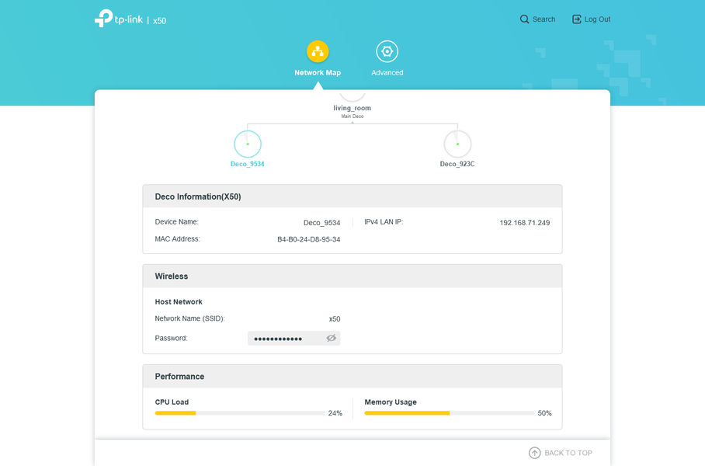Screen dimensions: 705x466
Task: Click the x50 model label in header
Action: point(159,21)
